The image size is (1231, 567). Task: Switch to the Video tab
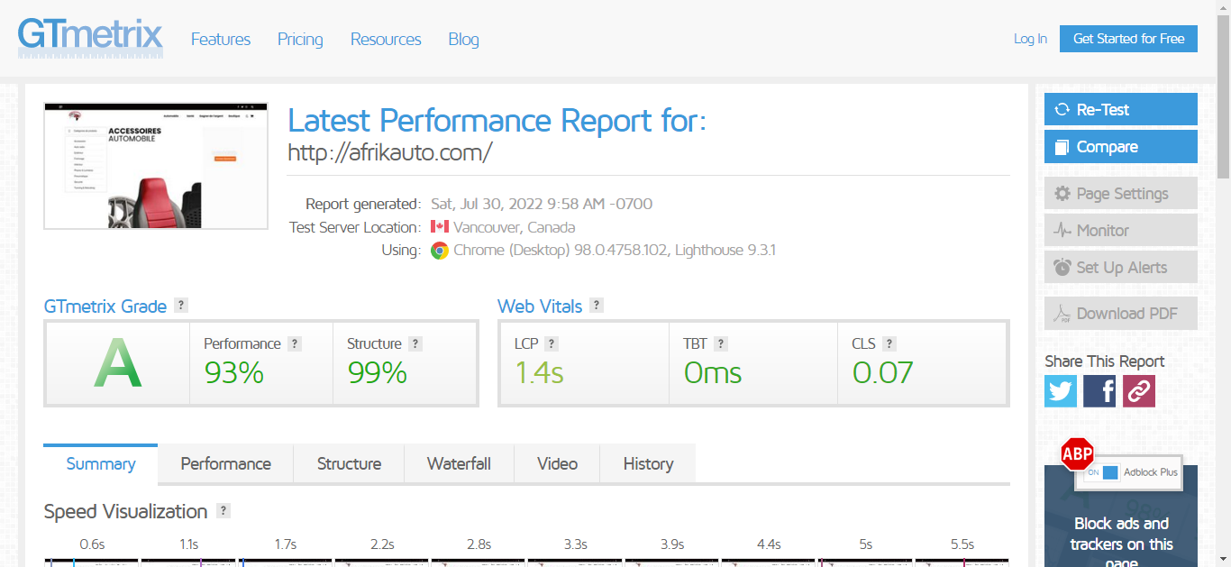click(x=557, y=463)
